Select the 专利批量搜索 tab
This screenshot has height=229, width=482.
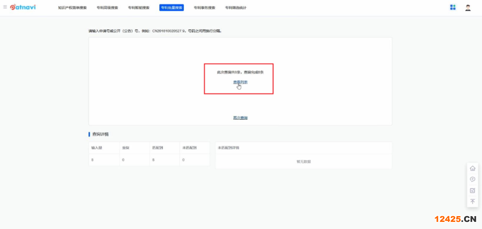171,8
